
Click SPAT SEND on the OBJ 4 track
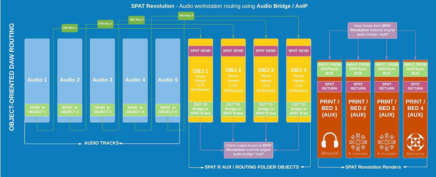[298, 51]
